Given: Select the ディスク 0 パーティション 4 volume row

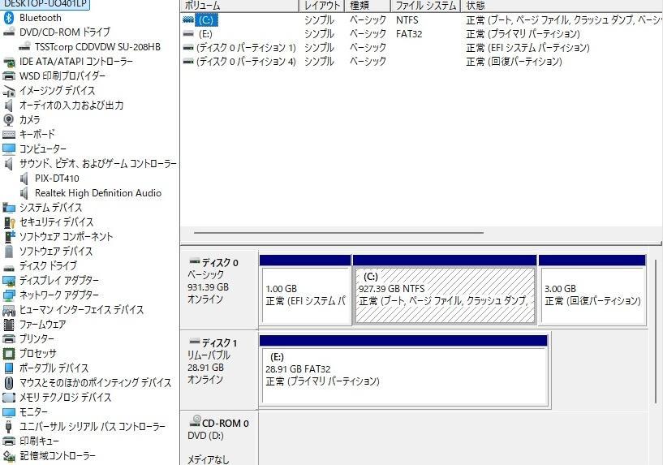Looking at the screenshot, I should [421, 62].
